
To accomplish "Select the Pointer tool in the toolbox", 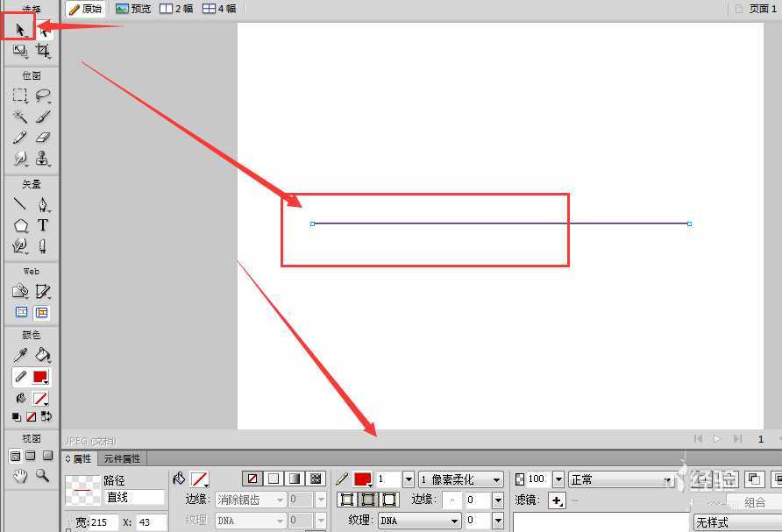I will pos(19,30).
